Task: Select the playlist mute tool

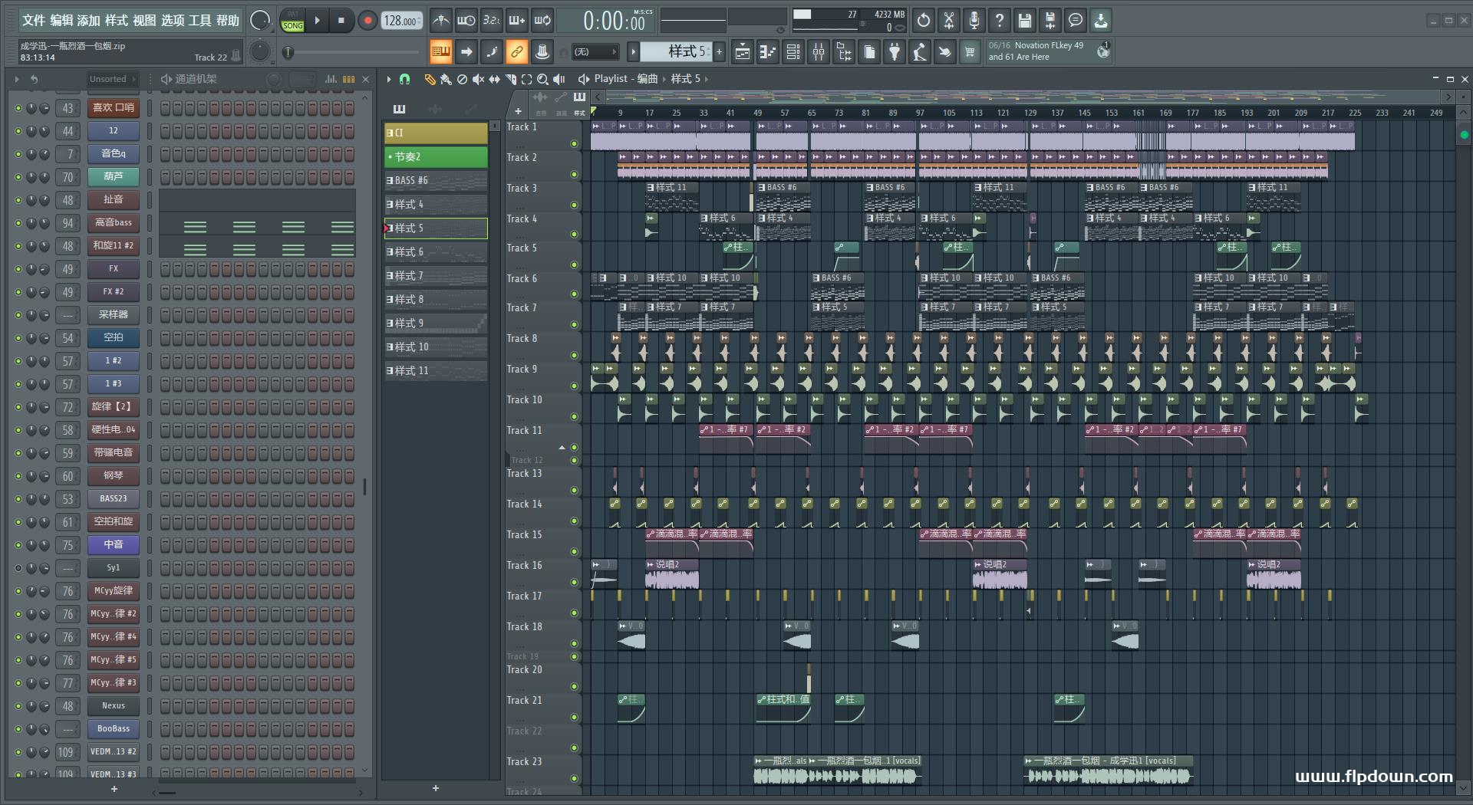Action: pyautogui.click(x=478, y=79)
